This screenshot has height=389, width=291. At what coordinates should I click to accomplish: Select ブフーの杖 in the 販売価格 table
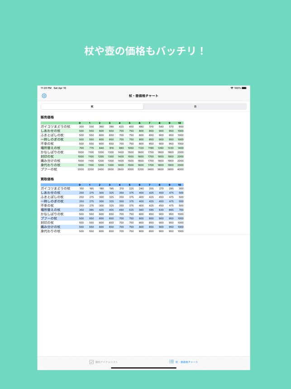point(49,170)
